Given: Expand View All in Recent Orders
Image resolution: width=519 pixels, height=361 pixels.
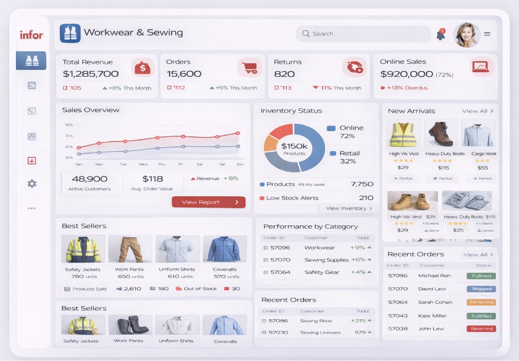Looking at the screenshot, I should (x=478, y=255).
